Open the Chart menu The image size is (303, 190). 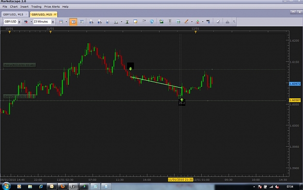click(x=14, y=7)
